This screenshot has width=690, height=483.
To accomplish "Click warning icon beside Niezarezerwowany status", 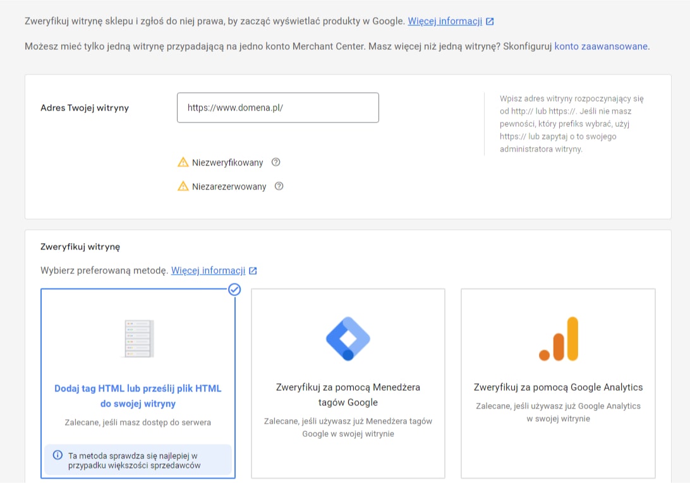I will click(183, 186).
